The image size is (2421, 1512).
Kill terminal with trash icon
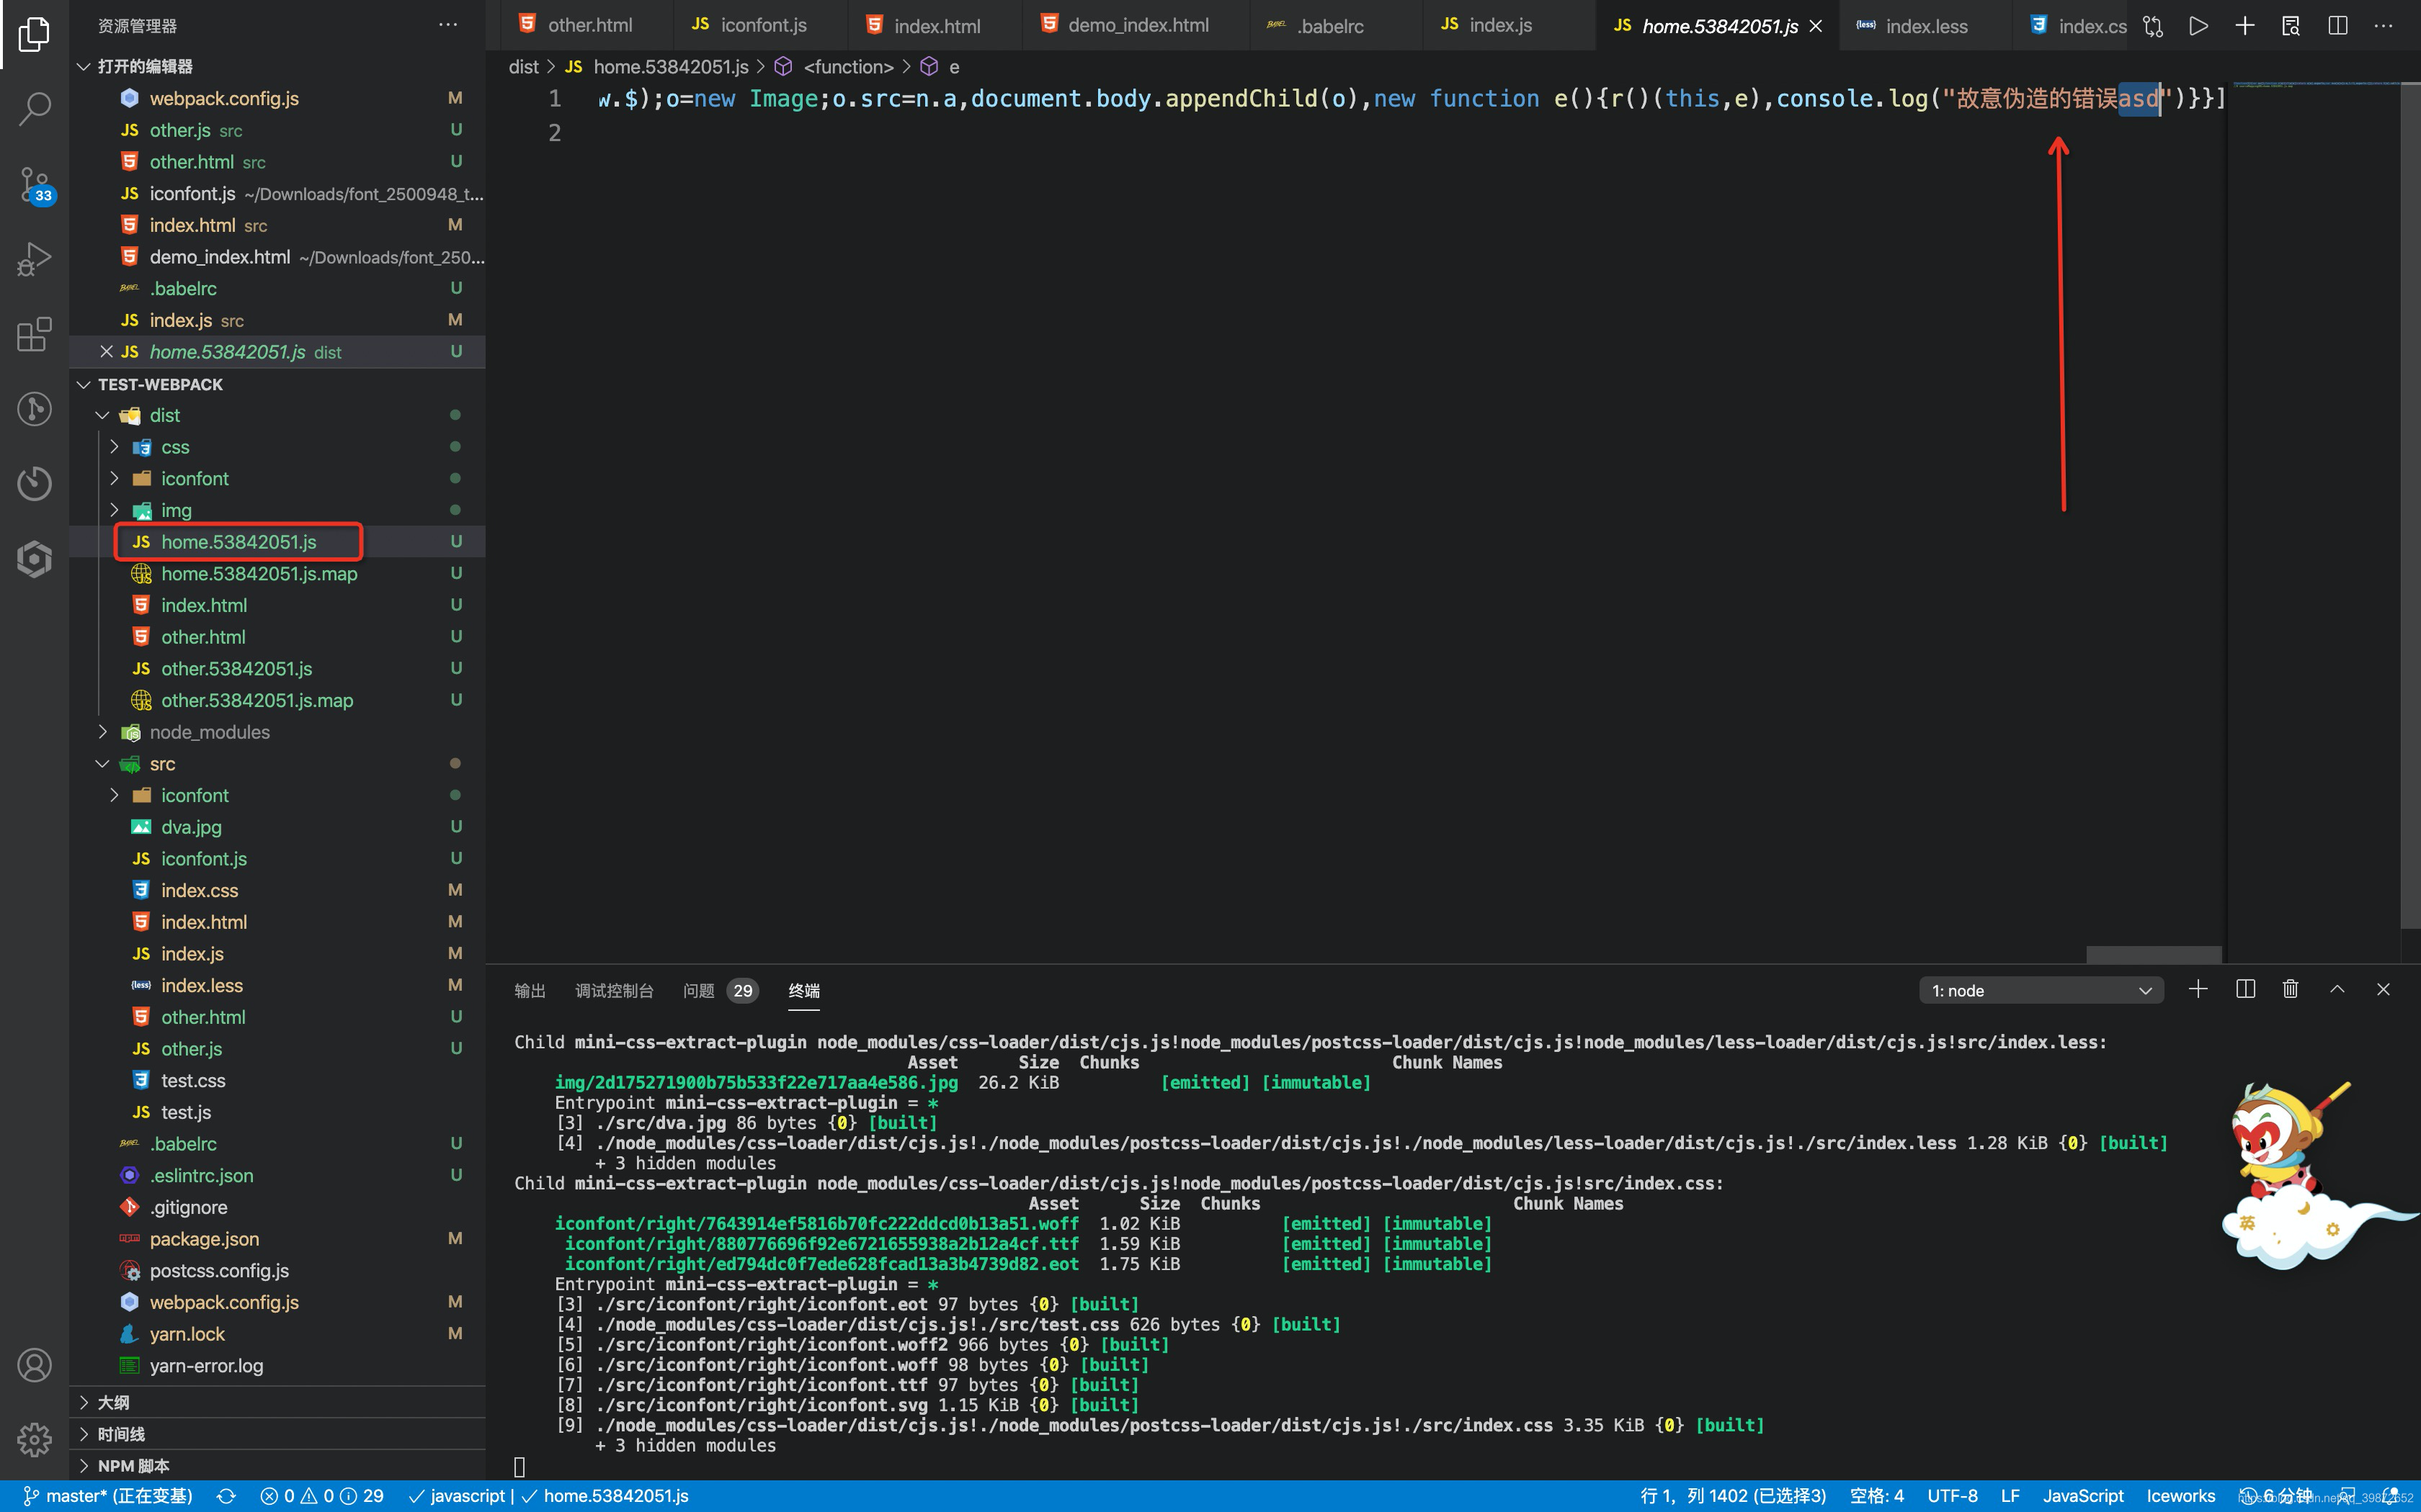(x=2291, y=989)
